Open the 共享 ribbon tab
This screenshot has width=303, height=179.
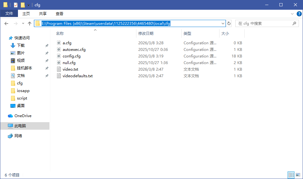point(43,14)
